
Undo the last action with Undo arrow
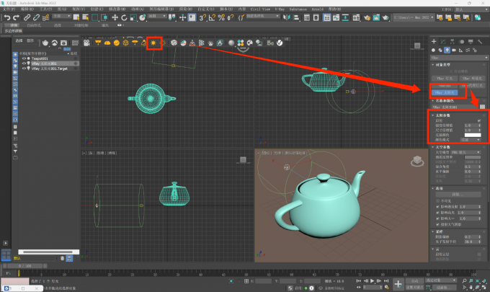pyautogui.click(x=7, y=17)
